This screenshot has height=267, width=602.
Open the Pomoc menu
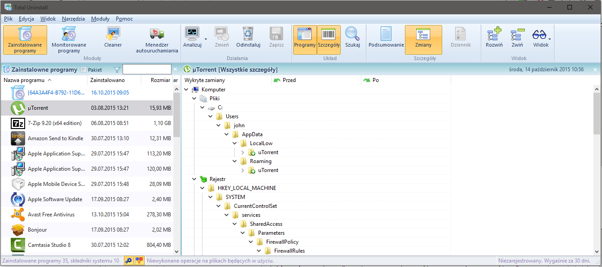click(x=124, y=19)
